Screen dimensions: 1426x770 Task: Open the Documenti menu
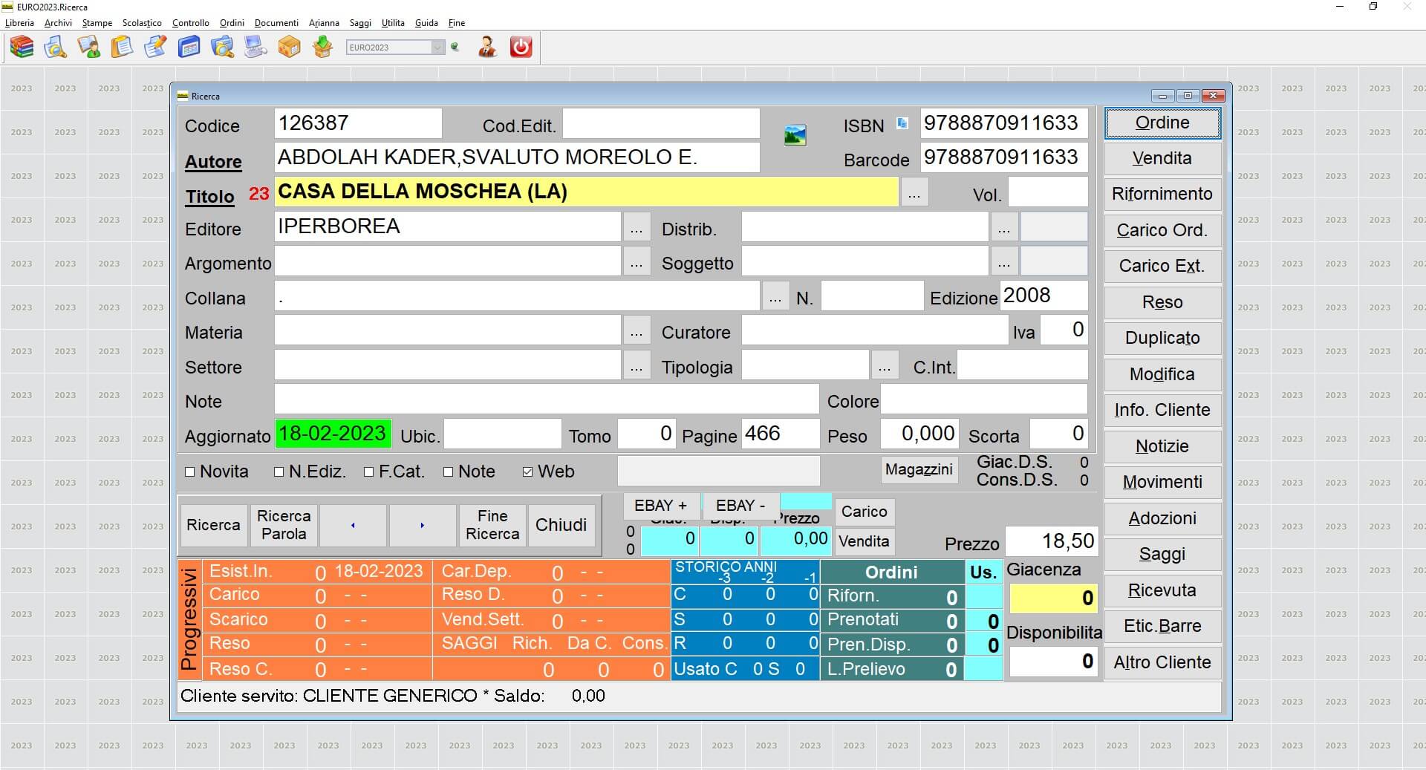(x=276, y=23)
